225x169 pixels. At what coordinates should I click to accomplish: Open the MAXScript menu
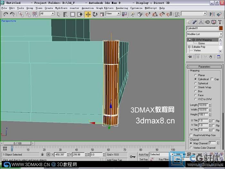tap(151, 8)
